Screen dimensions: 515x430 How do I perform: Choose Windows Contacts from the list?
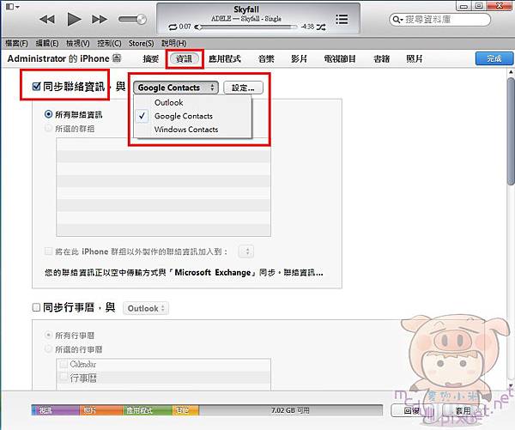(x=193, y=130)
